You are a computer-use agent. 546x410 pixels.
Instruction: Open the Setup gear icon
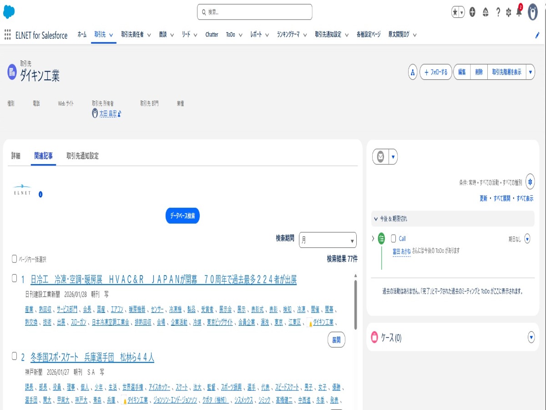(x=508, y=12)
